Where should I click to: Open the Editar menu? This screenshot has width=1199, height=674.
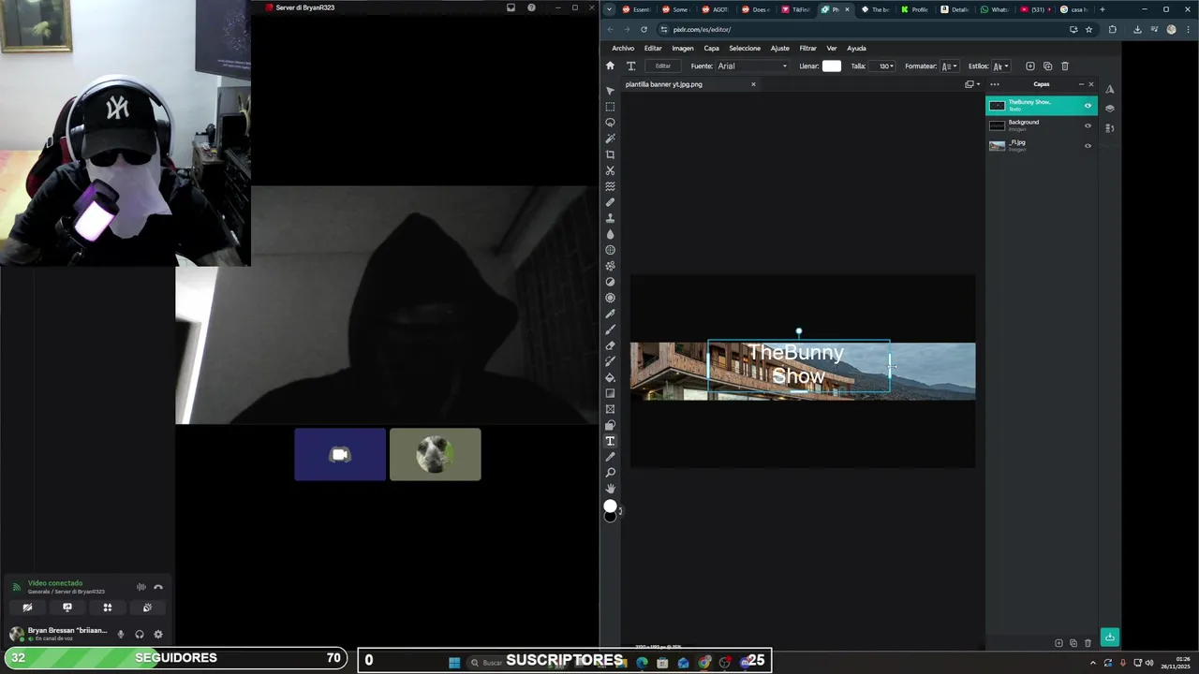(x=653, y=48)
